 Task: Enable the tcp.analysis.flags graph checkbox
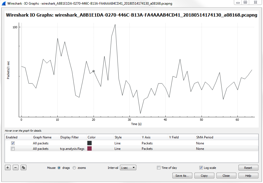[x=13, y=149]
